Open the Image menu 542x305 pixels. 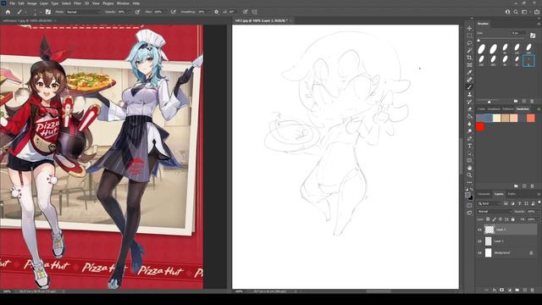32,3
